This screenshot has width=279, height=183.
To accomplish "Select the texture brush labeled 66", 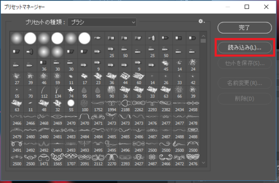I will click(x=179, y=92).
